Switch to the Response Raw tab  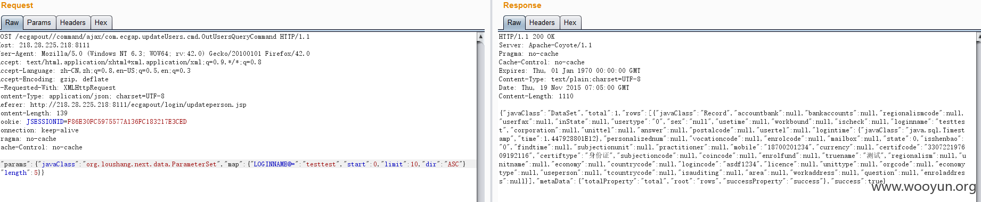[514, 23]
